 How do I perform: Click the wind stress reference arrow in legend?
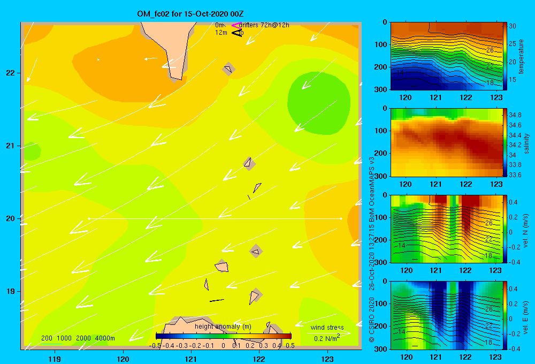(x=328, y=333)
